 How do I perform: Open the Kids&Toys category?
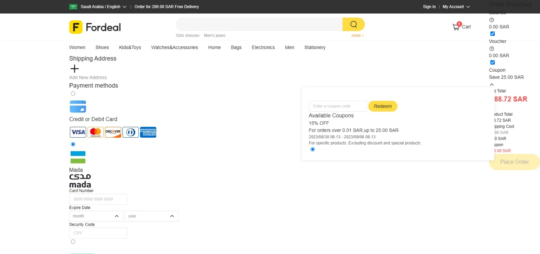[130, 47]
